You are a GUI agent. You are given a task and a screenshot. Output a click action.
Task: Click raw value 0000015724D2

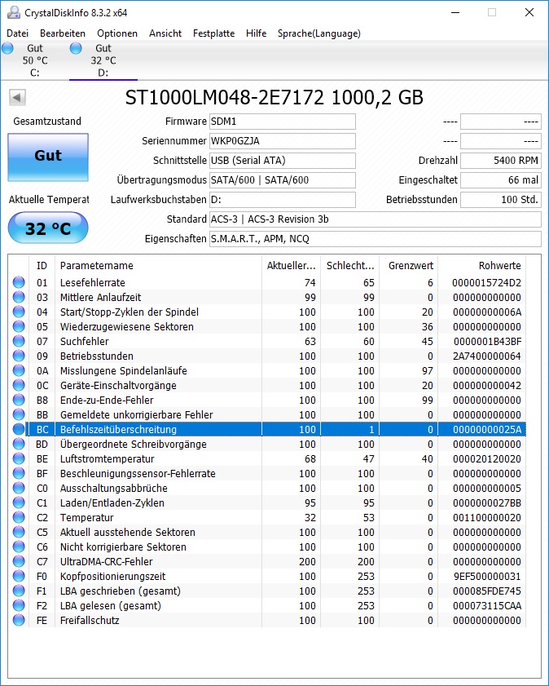pyautogui.click(x=486, y=282)
